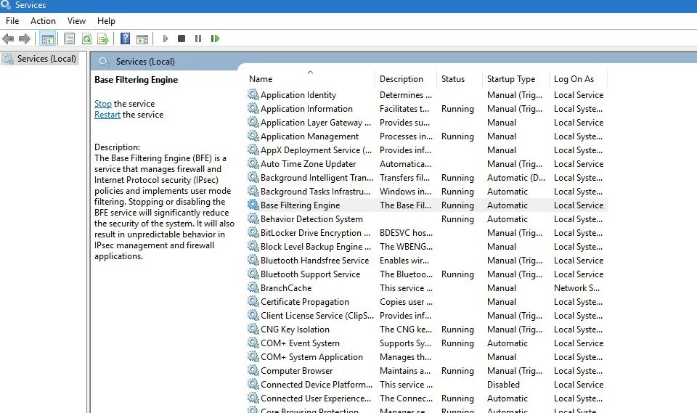Viewport: 697px width, 413px height.
Task: Select Services (Local) tree node
Action: [40, 59]
